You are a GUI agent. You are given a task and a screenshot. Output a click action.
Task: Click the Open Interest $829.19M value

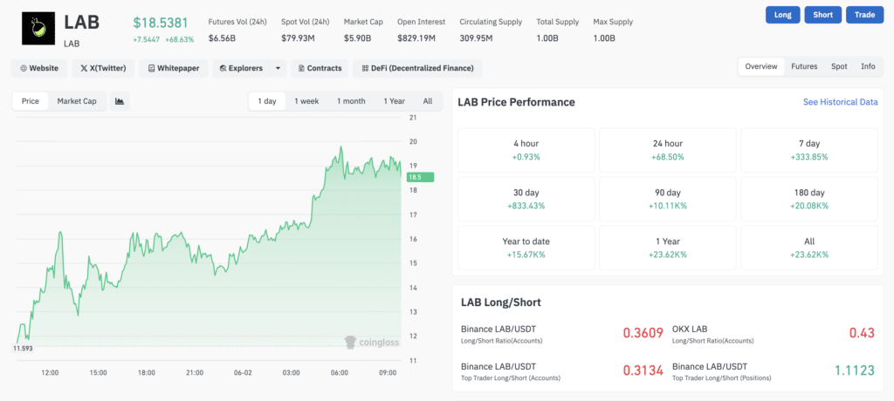pos(416,38)
